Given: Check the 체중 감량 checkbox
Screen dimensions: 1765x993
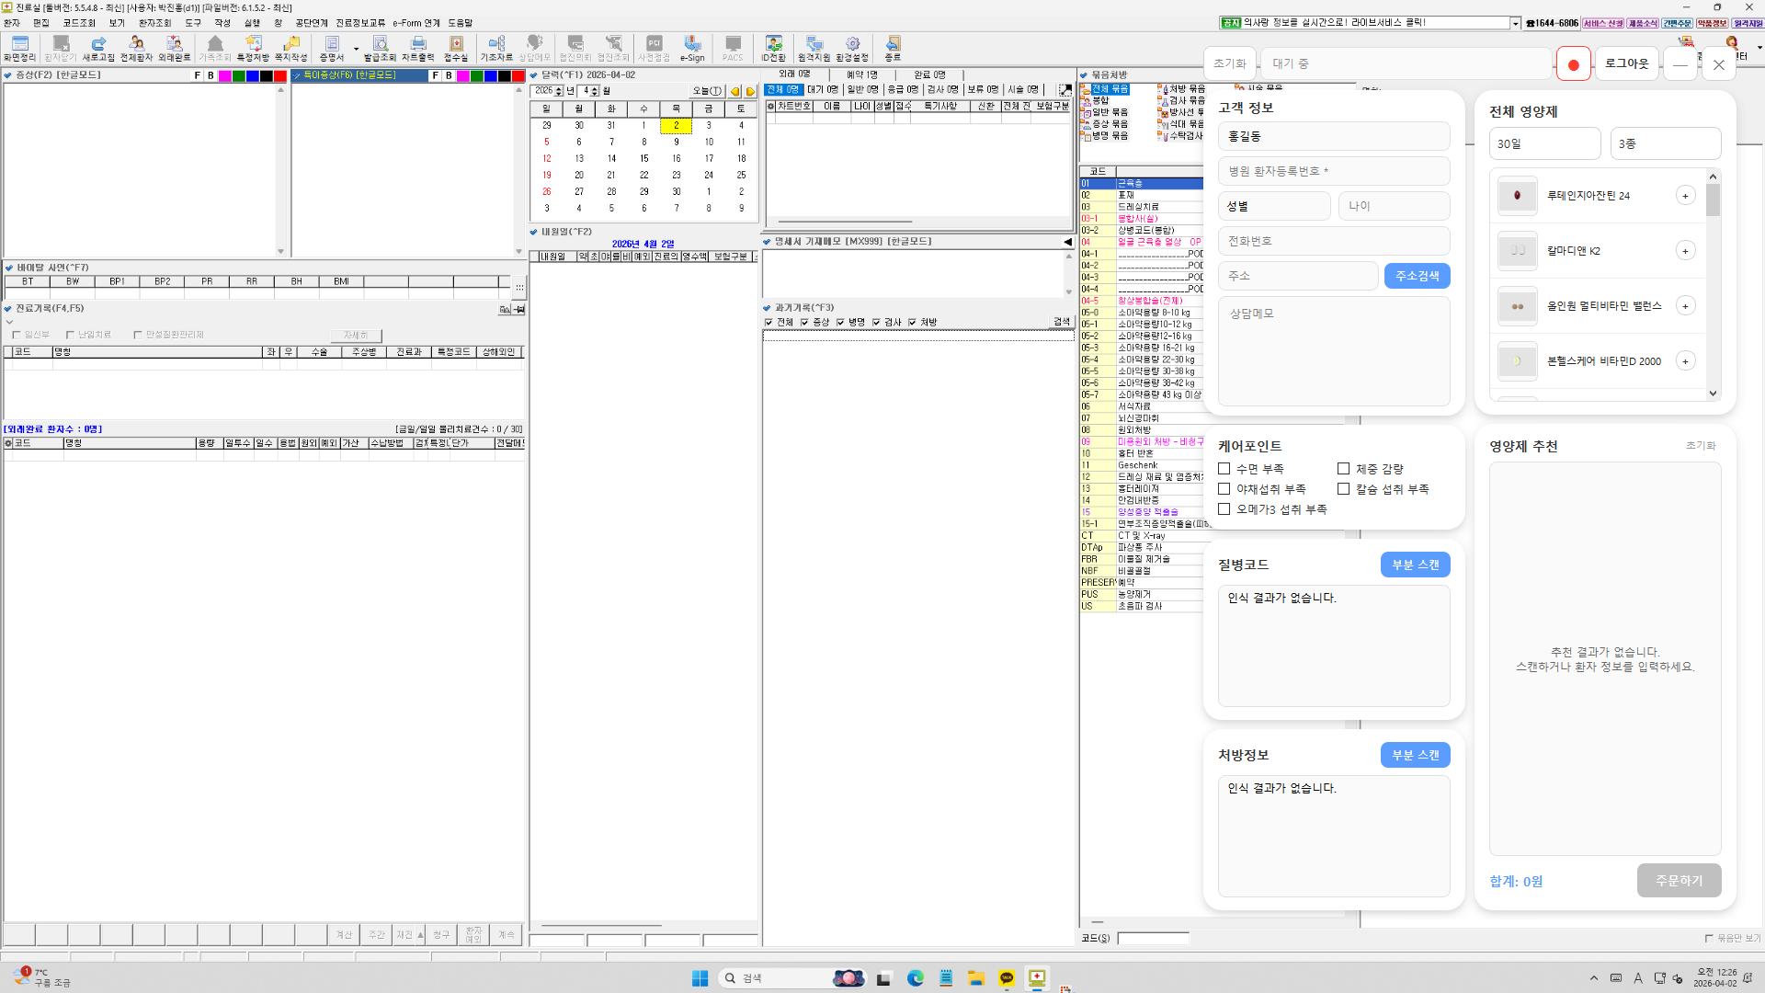Looking at the screenshot, I should (1343, 469).
